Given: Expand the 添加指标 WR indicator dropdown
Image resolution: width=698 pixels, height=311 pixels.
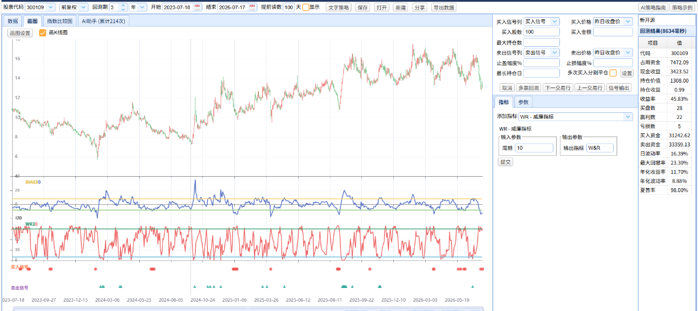Looking at the screenshot, I should [575, 117].
